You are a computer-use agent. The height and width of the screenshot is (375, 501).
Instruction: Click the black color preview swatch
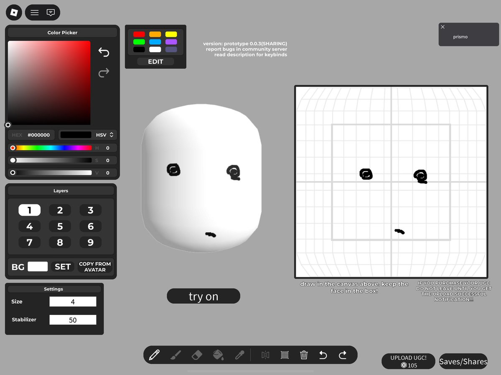coord(76,135)
